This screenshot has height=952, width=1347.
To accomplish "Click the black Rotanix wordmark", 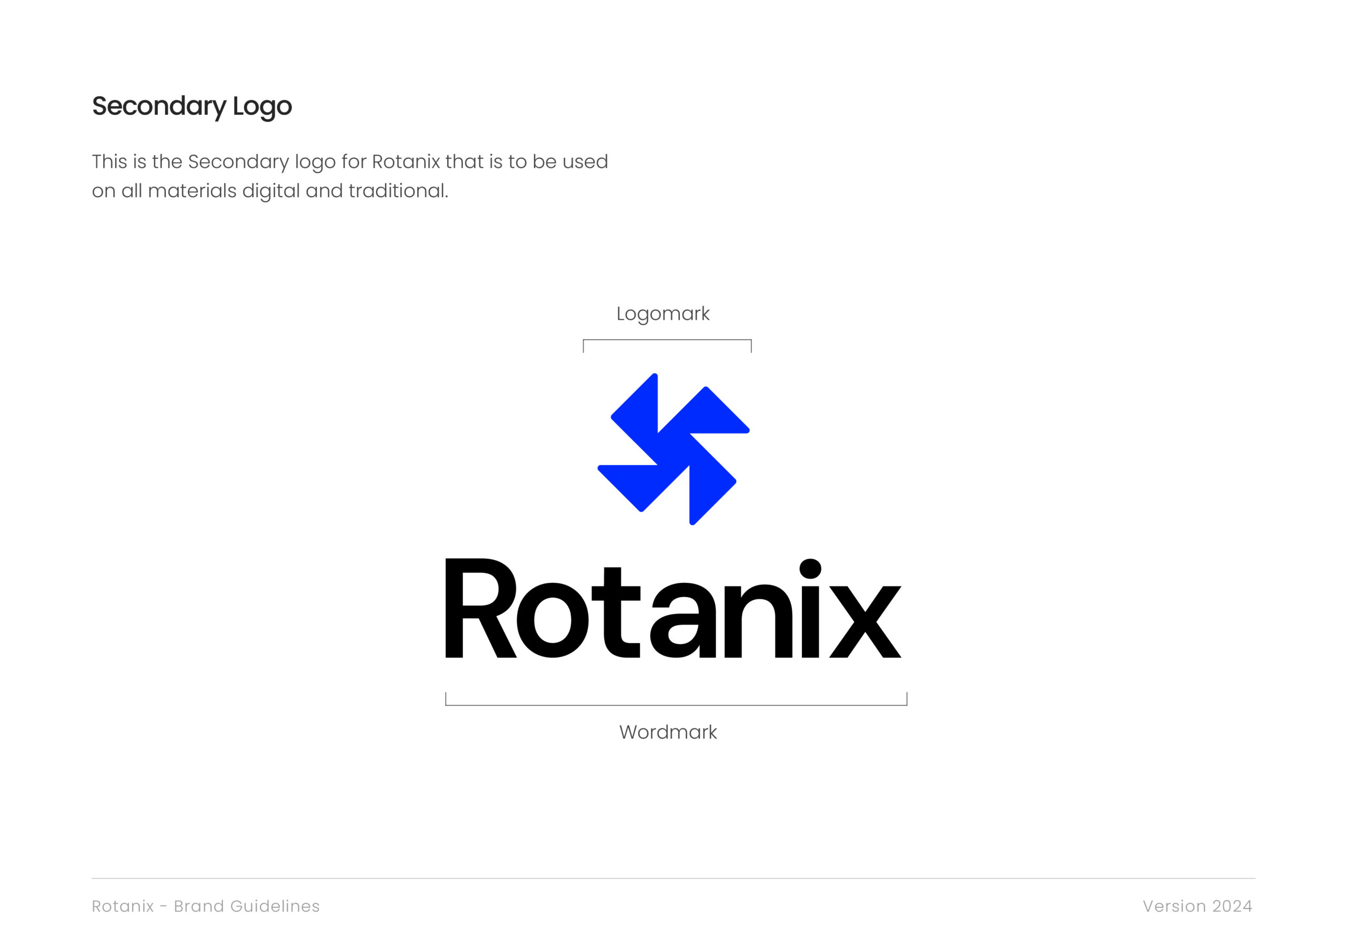I will pos(673,608).
